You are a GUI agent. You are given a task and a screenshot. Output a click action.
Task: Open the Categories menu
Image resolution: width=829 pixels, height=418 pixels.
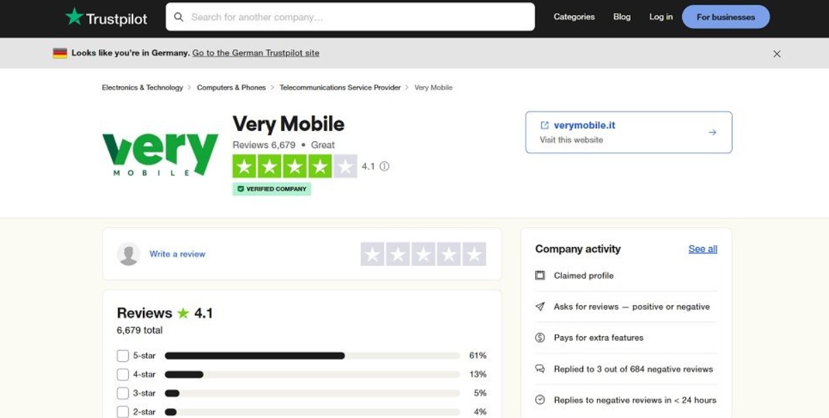coord(574,17)
